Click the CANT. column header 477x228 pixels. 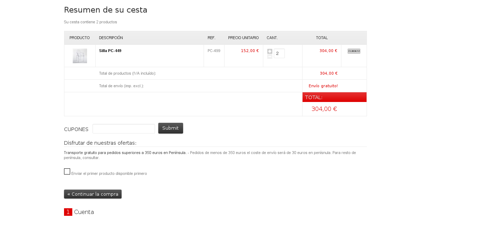[272, 38]
